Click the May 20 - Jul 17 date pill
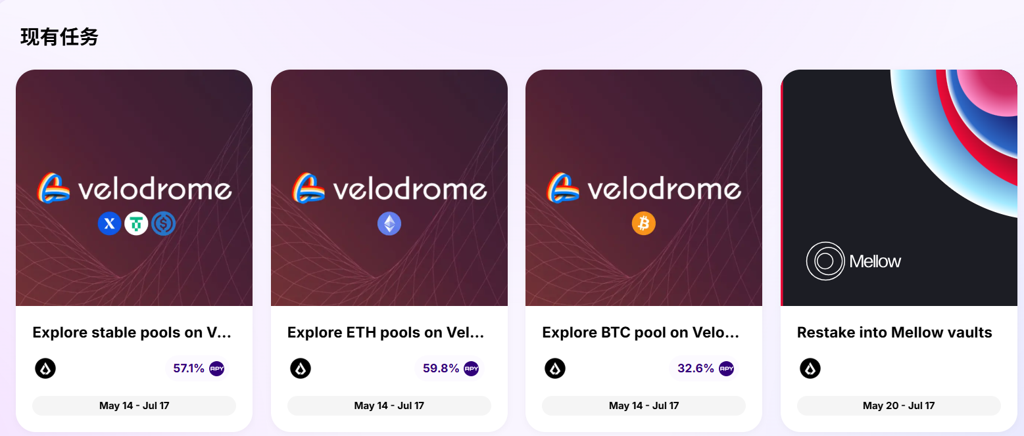This screenshot has height=436, width=1024. [898, 406]
